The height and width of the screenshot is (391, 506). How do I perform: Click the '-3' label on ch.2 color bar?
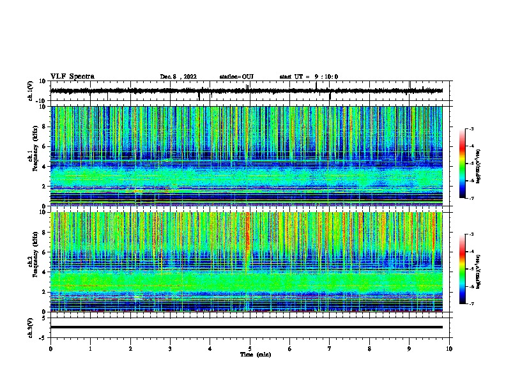[471, 234]
